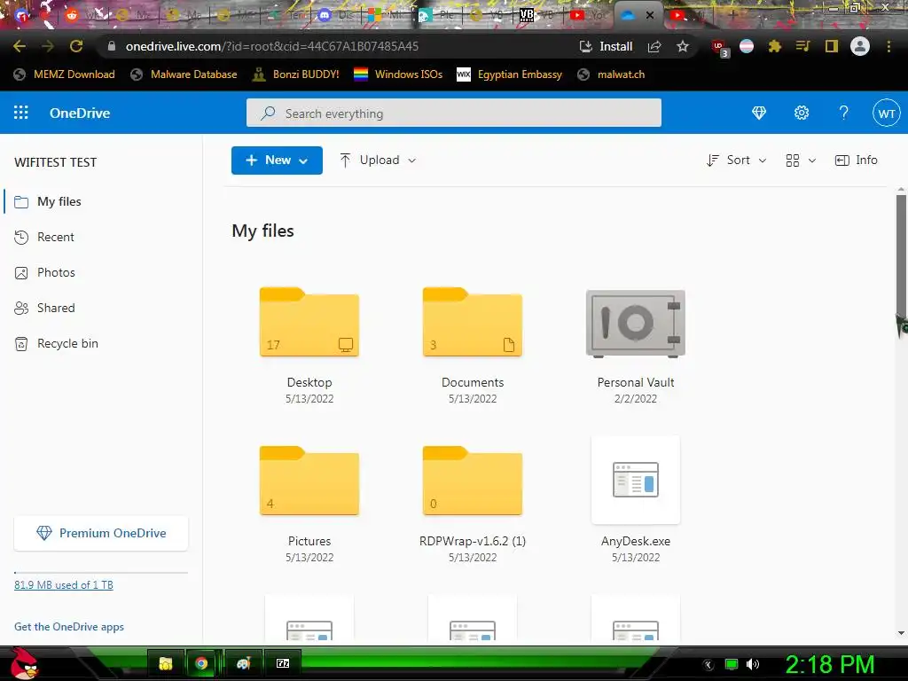Screen dimensions: 908x681
Task: Expand the New dropdown button
Action: 277,160
